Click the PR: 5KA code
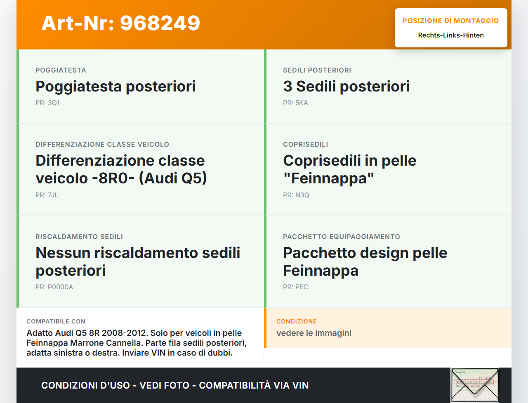This screenshot has width=528, height=403. (295, 103)
